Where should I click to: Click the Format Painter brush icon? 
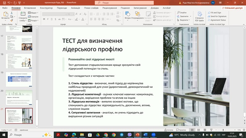[11, 20]
